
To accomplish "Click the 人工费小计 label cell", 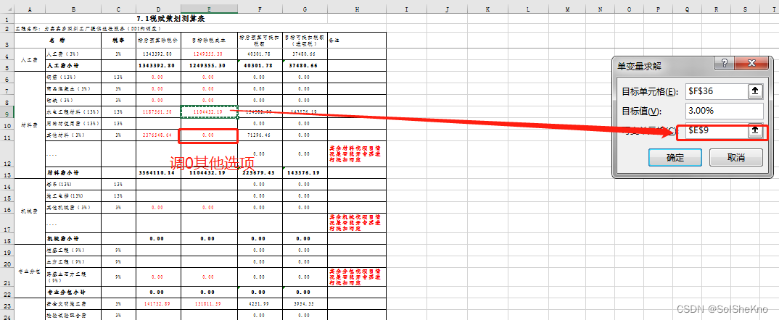I will click(x=73, y=65).
